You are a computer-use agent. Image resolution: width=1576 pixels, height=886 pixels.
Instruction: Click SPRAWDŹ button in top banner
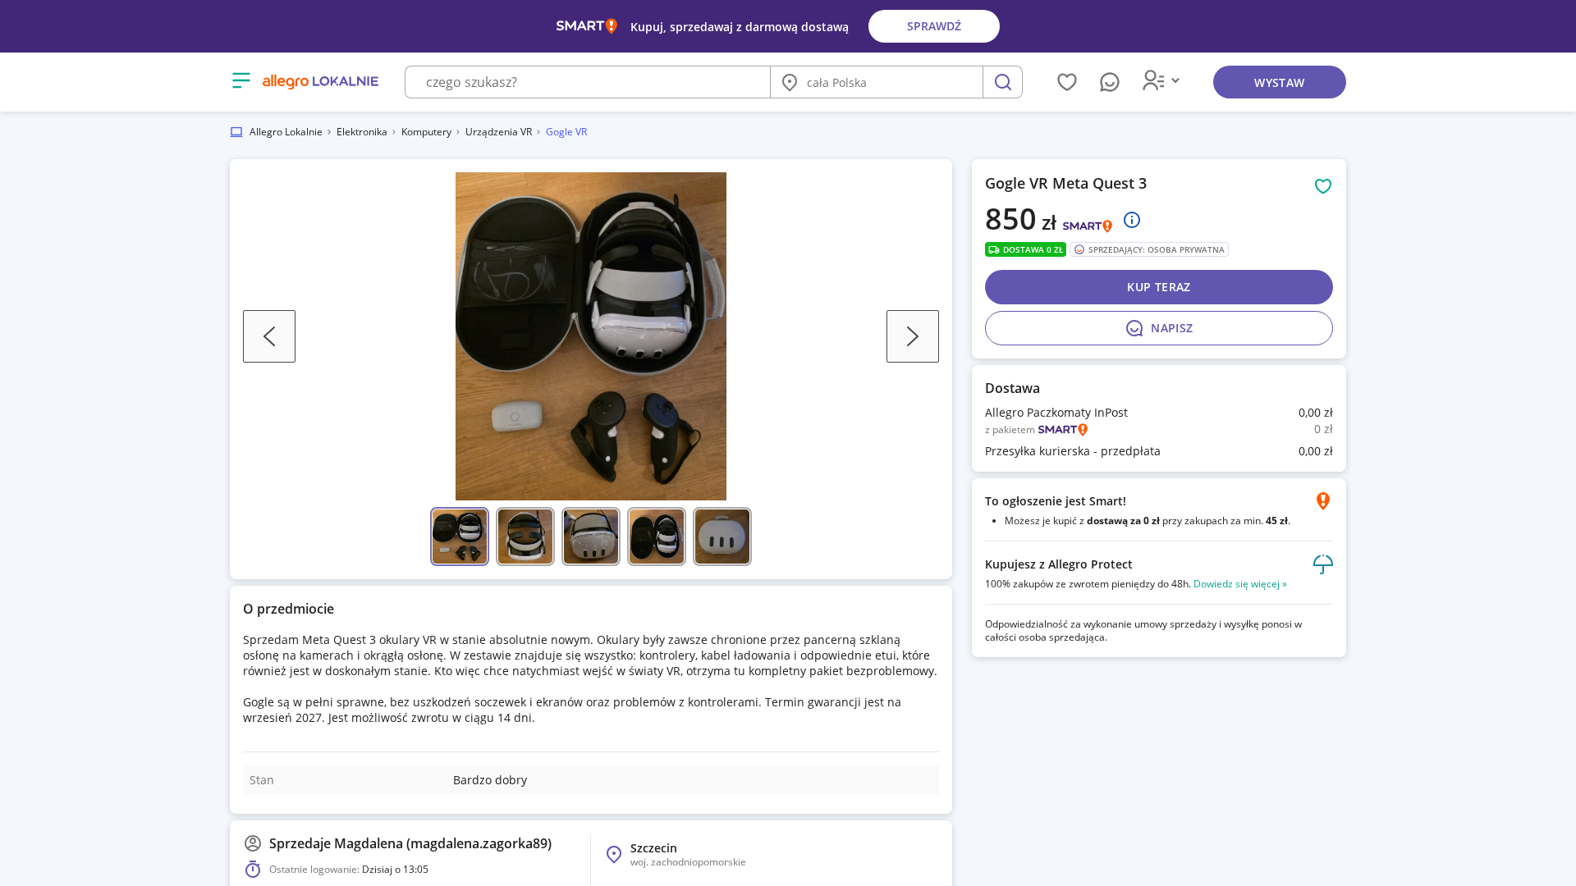click(x=934, y=26)
